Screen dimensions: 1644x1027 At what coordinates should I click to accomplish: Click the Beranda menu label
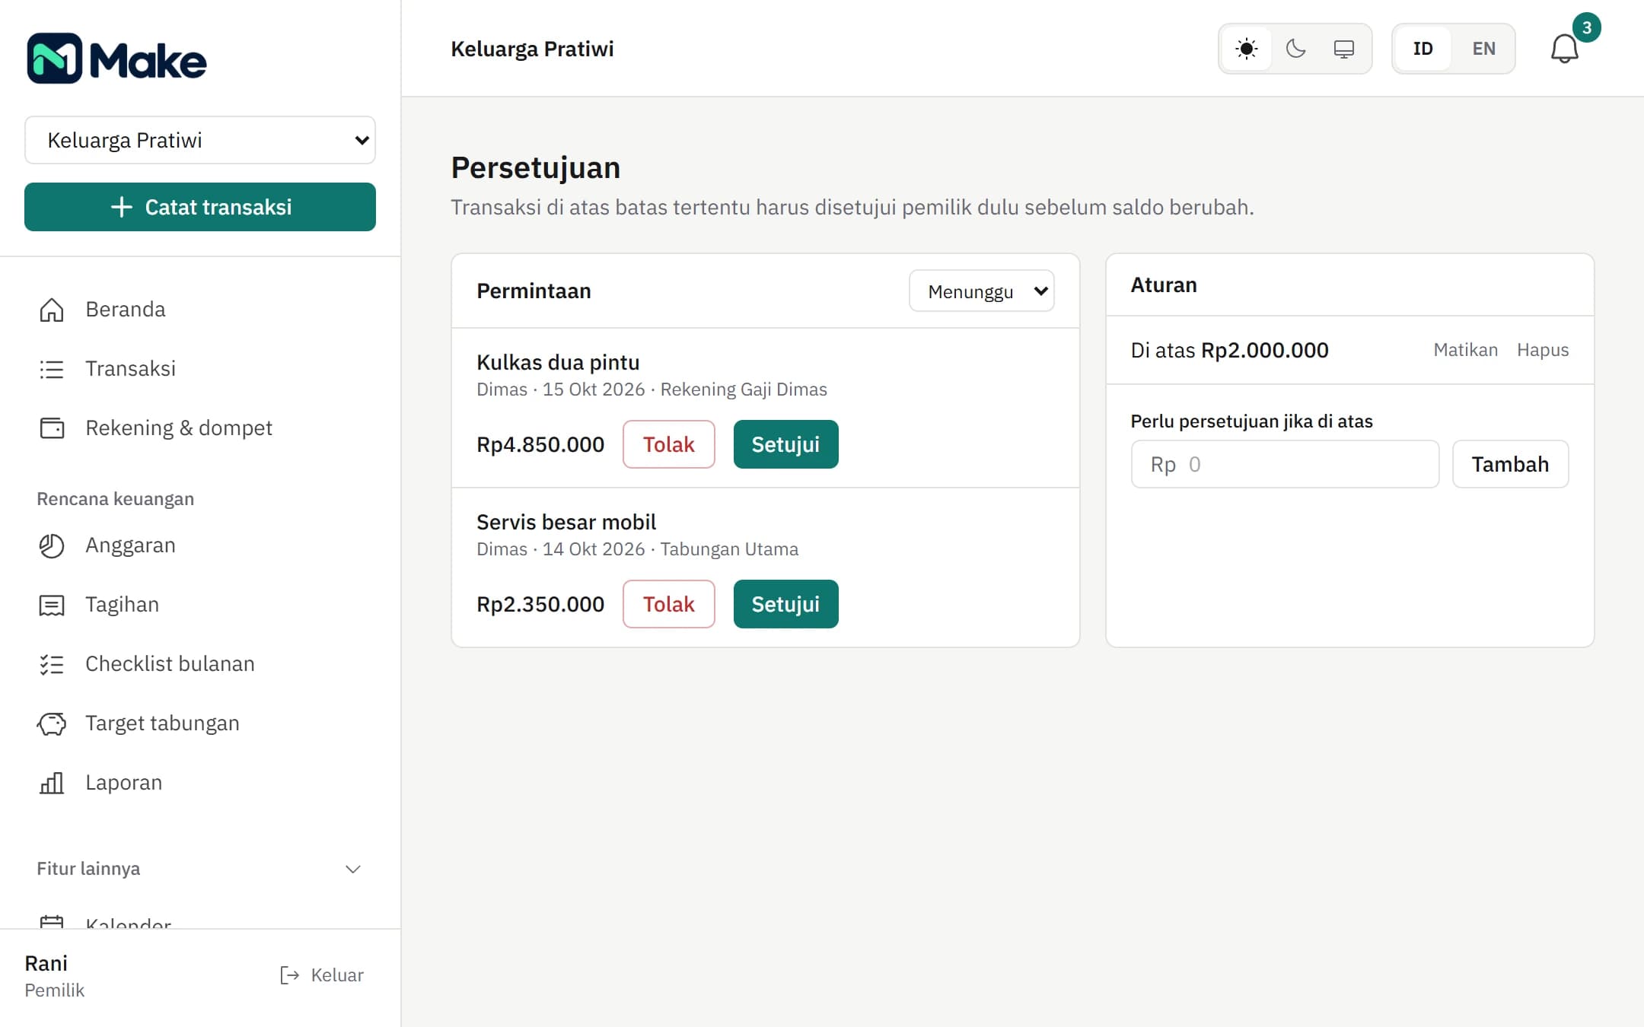coord(126,310)
